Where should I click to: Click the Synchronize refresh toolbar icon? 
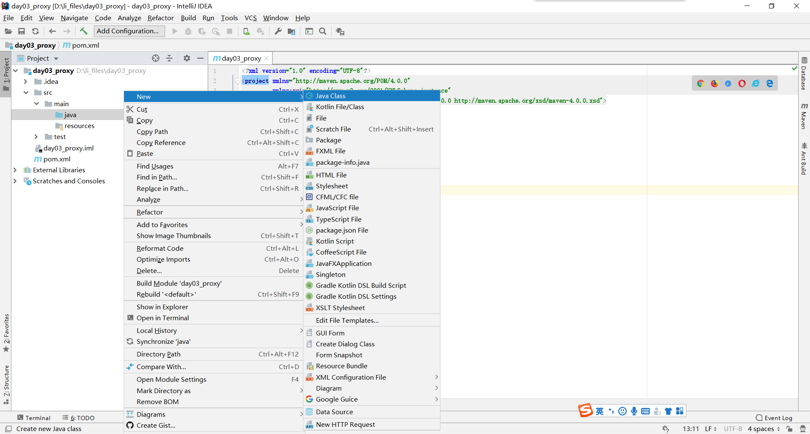point(35,31)
